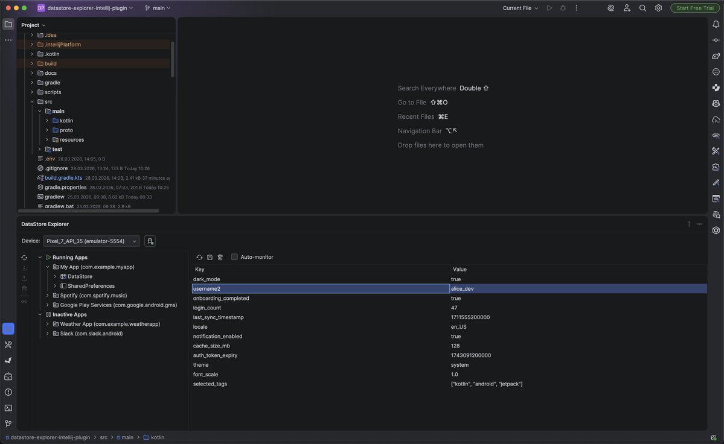Image resolution: width=724 pixels, height=444 pixels.
Task: Open the Gradle elephant tool window
Action: (x=716, y=55)
